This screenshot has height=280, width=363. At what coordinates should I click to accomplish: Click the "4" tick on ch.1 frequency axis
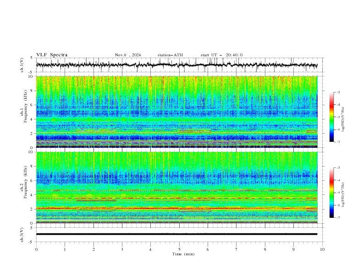coord(33,119)
